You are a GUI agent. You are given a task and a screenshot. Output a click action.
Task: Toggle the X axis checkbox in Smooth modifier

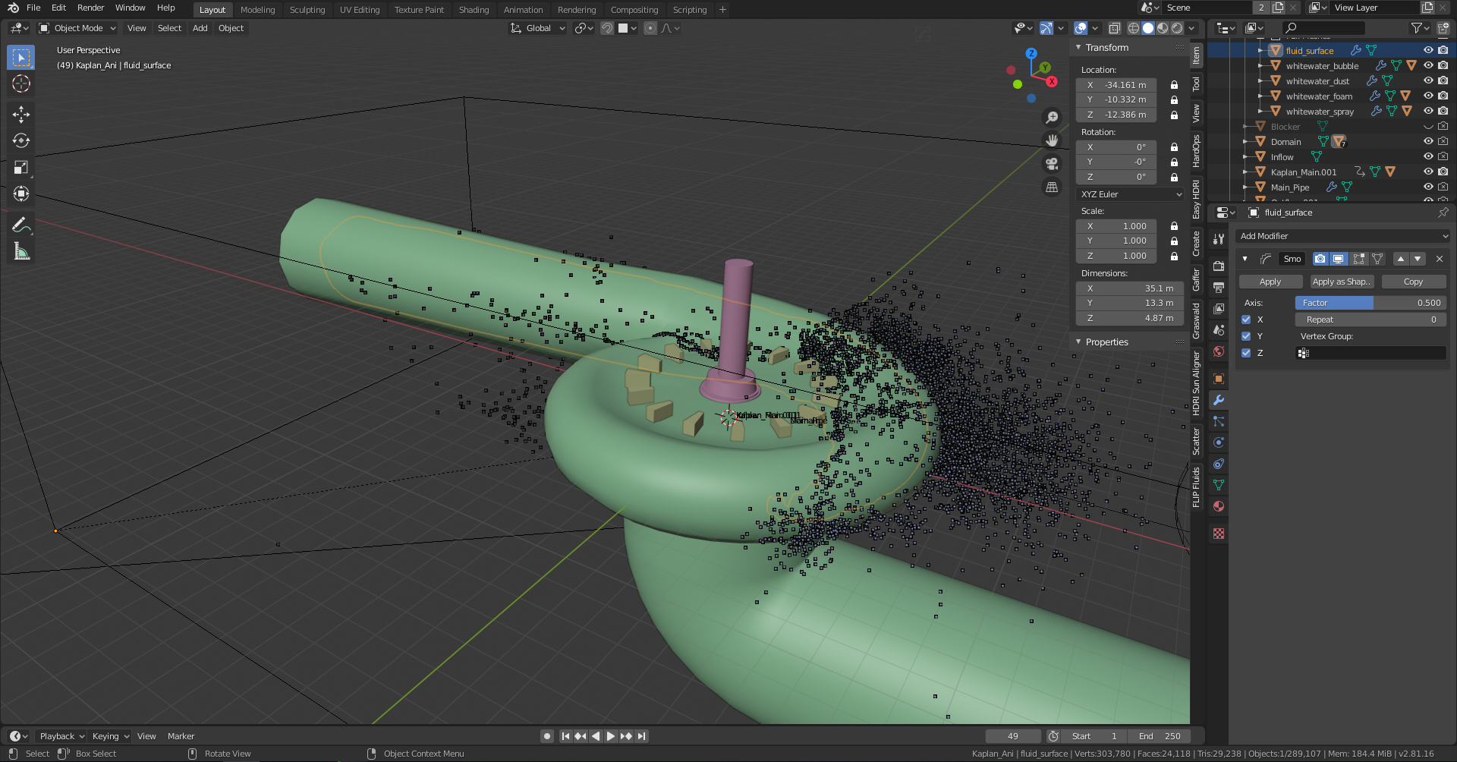[1246, 320]
